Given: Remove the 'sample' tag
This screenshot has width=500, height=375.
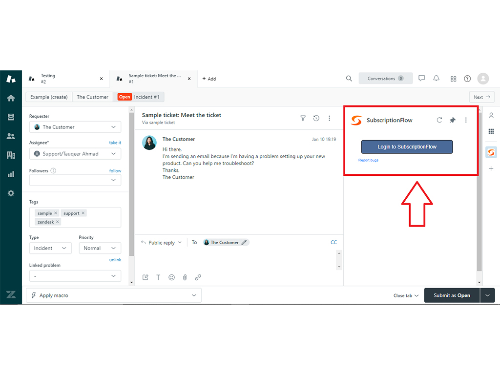Looking at the screenshot, I should (56, 213).
